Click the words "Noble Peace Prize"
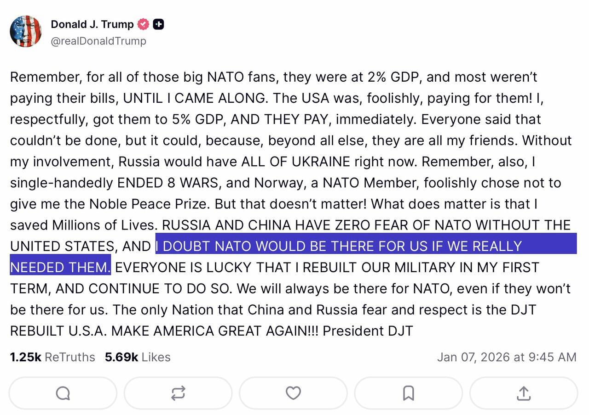The height and width of the screenshot is (415, 589). click(149, 204)
